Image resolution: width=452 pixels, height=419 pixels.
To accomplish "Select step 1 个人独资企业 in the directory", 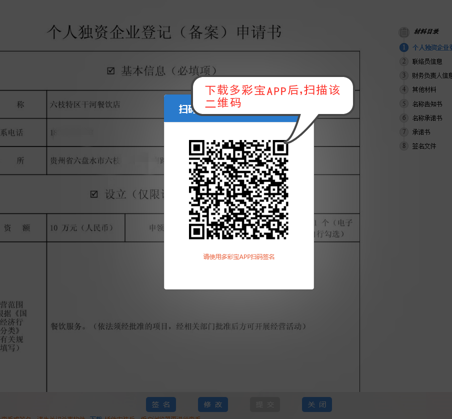I will click(432, 47).
